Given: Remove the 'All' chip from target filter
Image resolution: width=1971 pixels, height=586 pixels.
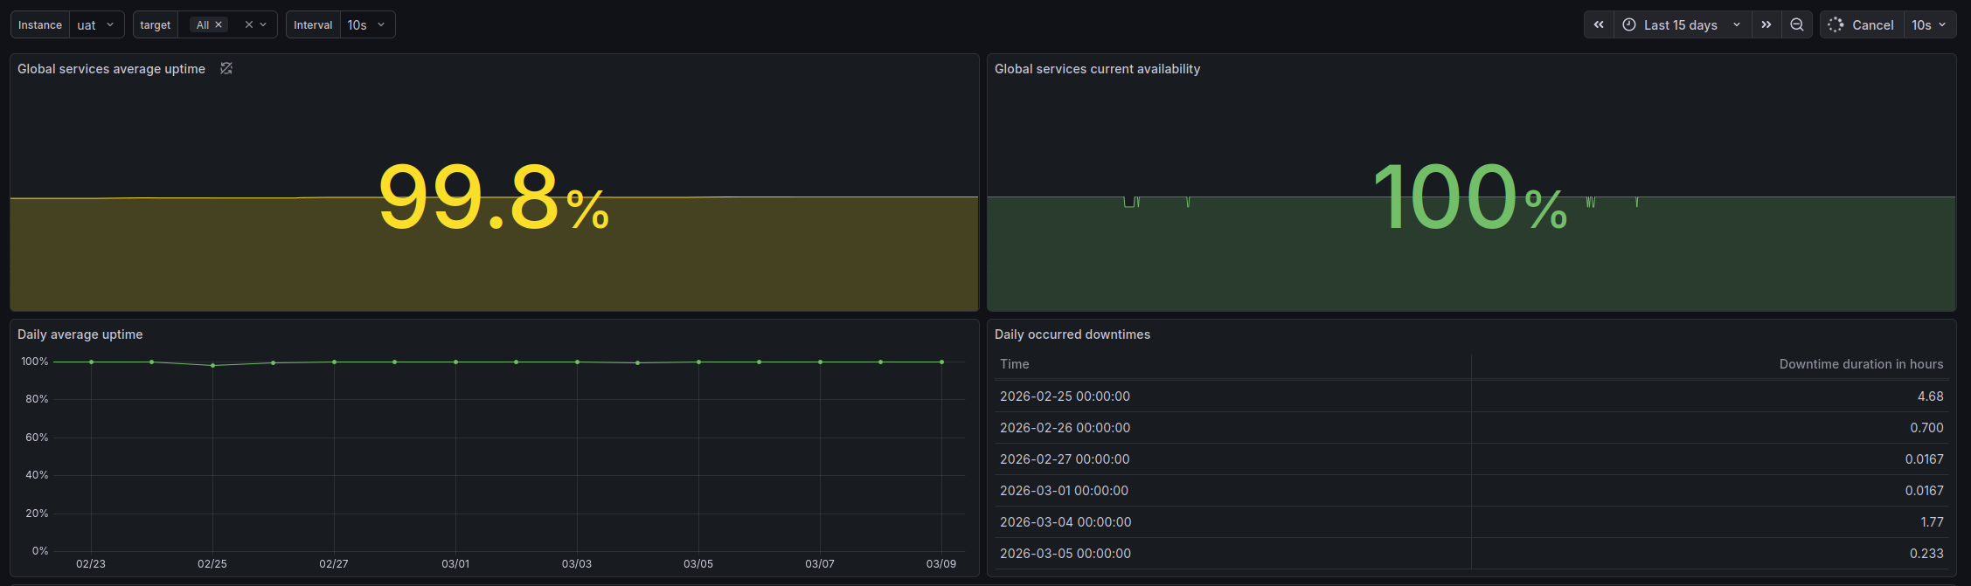Looking at the screenshot, I should [x=219, y=24].
